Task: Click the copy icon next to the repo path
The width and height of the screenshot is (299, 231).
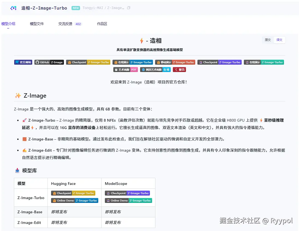Action: [x=128, y=8]
